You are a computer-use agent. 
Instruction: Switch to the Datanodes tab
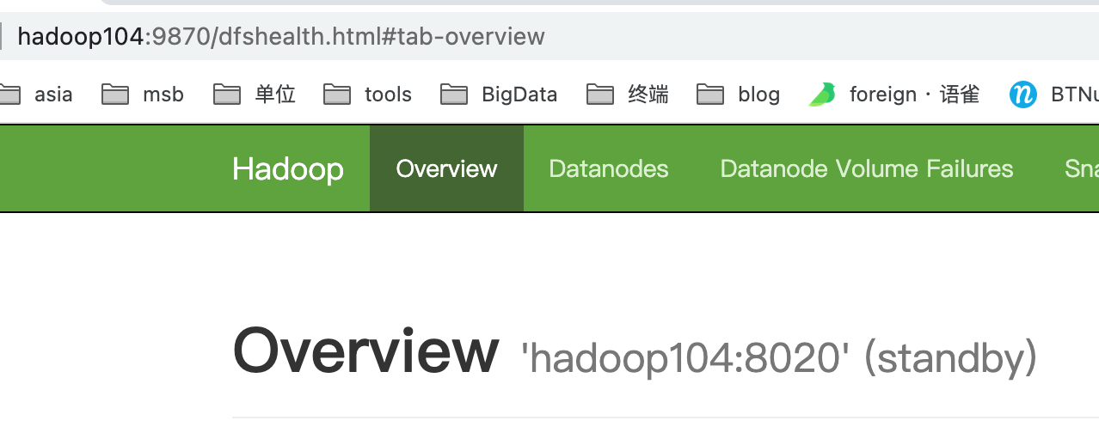point(609,168)
